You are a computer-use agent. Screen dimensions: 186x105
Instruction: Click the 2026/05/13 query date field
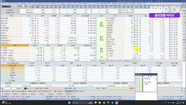coord(10,13)
